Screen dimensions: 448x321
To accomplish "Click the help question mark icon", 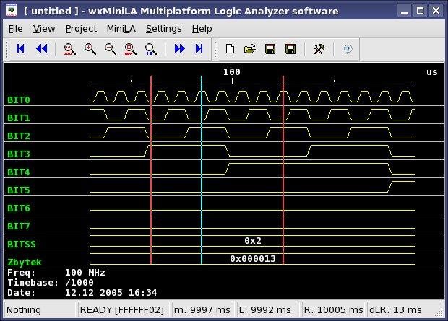I will 348,49.
